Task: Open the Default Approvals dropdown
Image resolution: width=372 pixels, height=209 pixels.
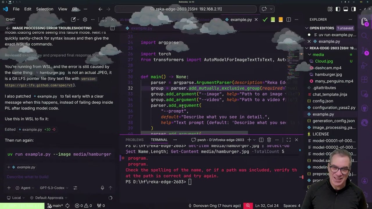Action: pos(49,198)
